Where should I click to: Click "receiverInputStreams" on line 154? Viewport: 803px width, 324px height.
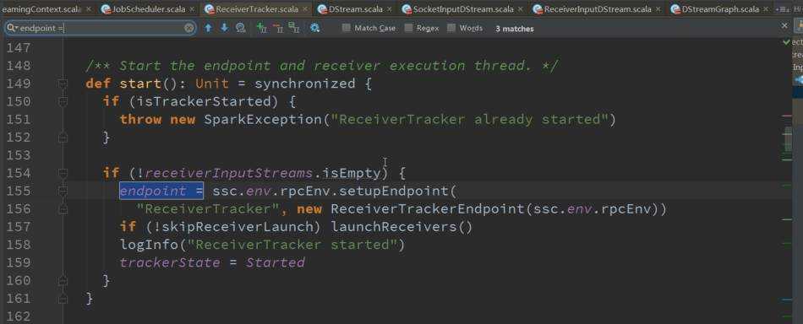[229, 173]
